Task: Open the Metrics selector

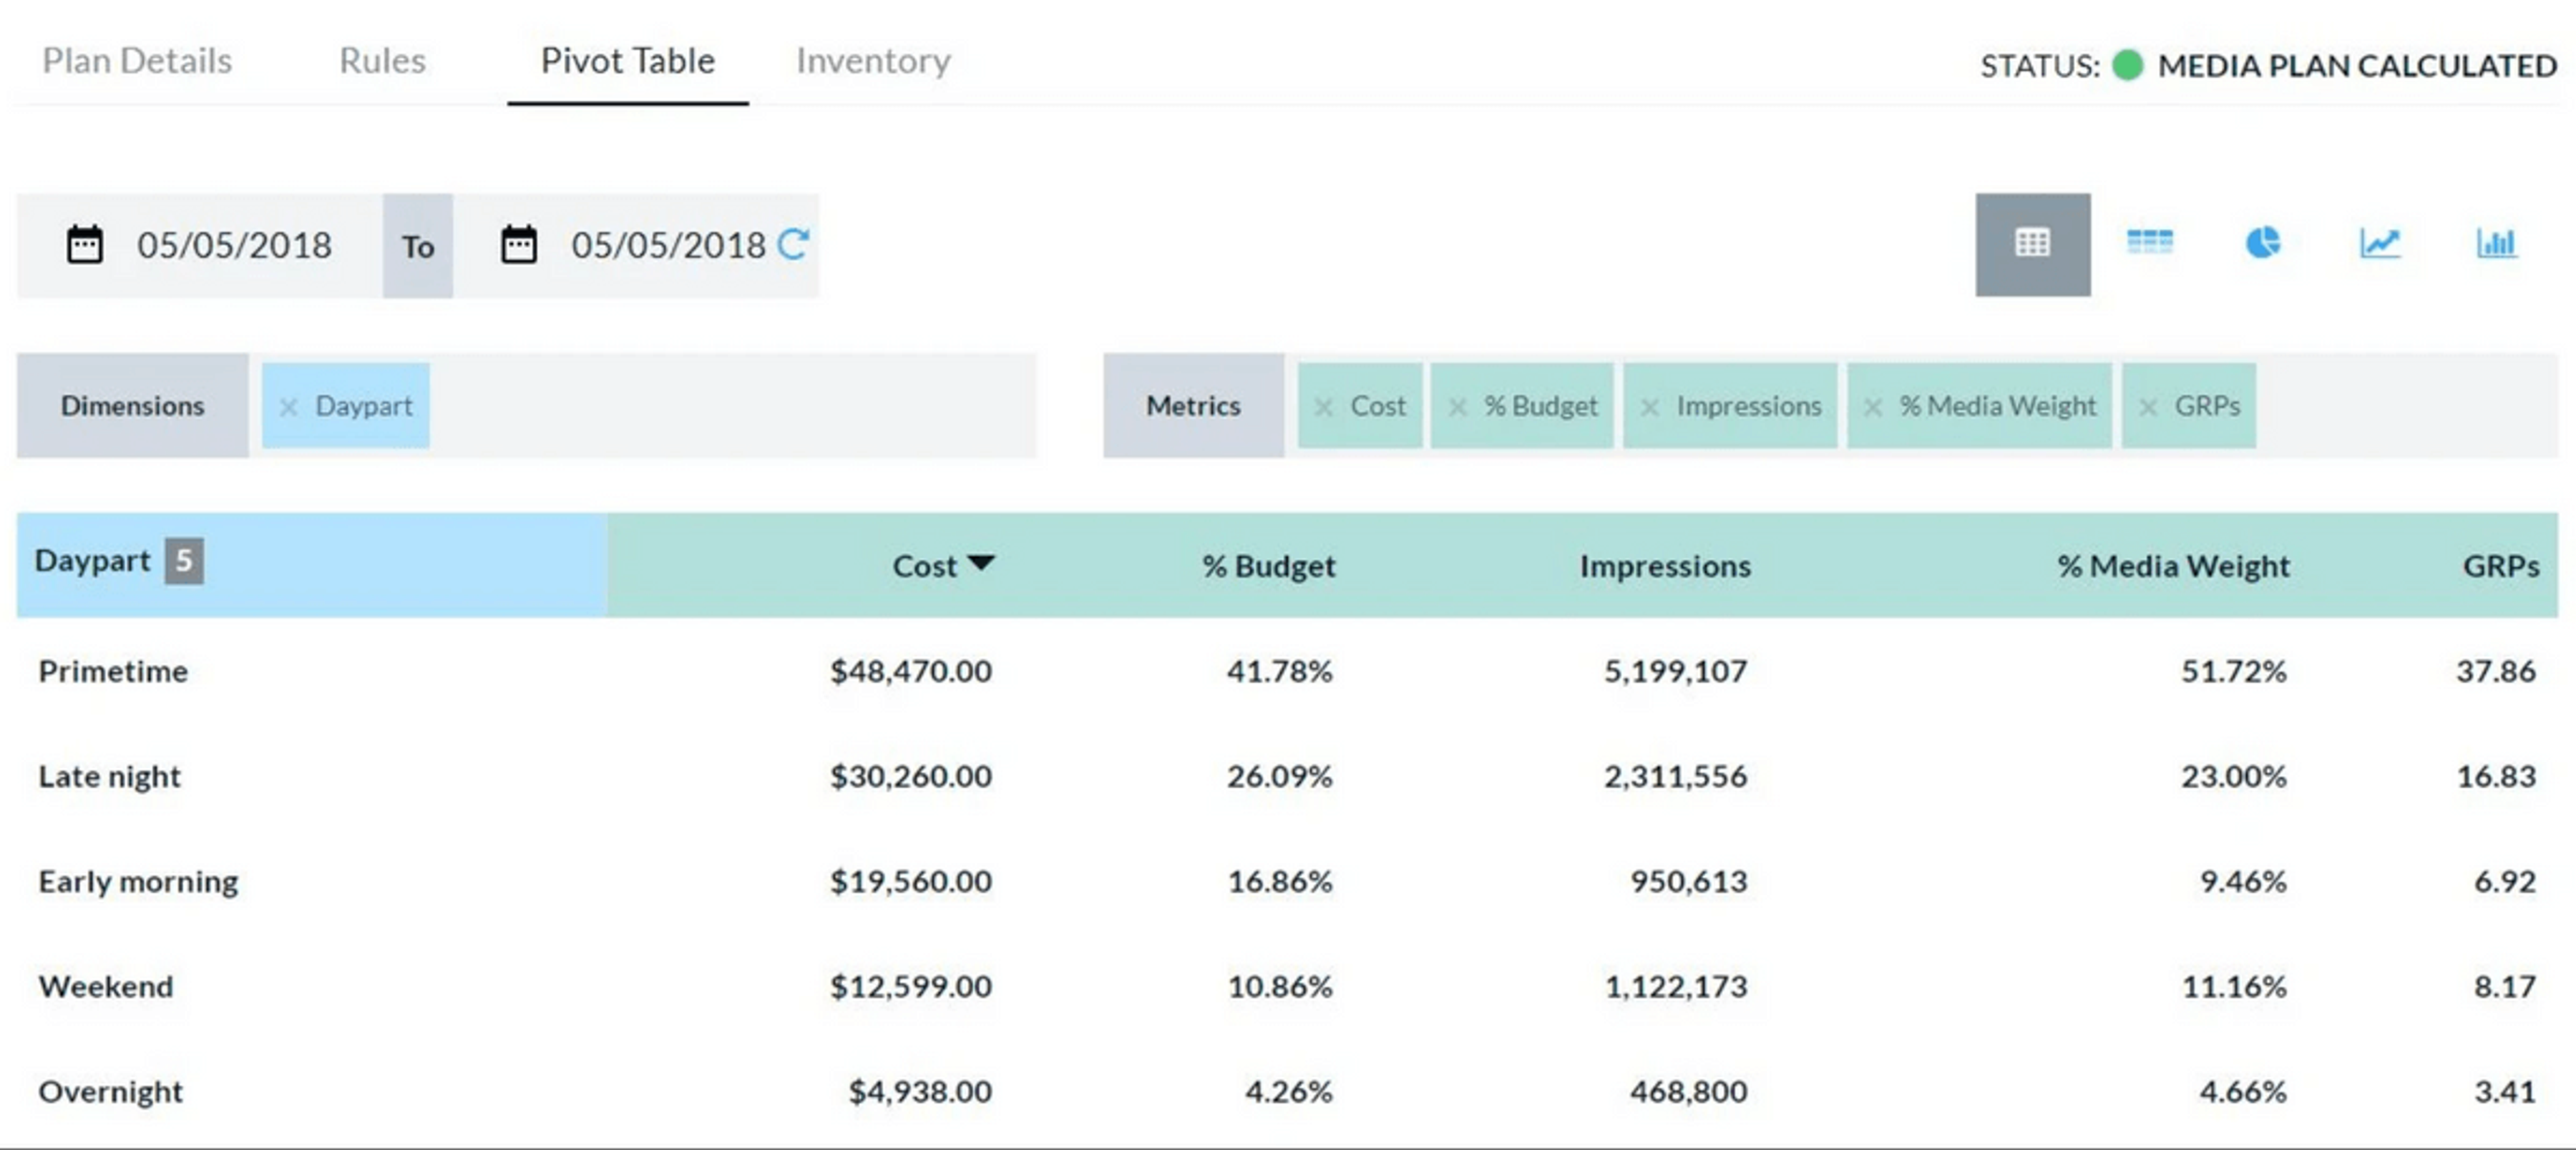Action: pos(1193,406)
